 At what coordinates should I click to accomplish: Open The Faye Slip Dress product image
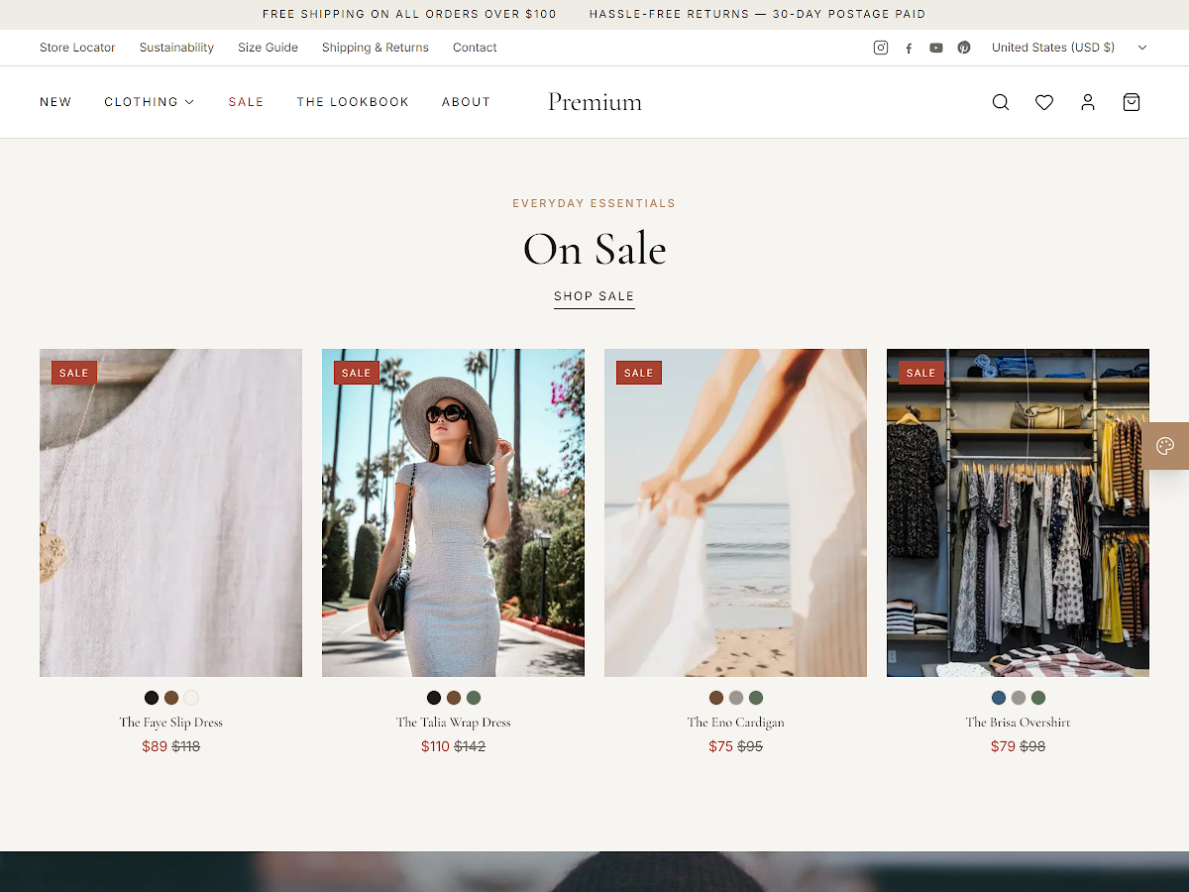pyautogui.click(x=170, y=512)
